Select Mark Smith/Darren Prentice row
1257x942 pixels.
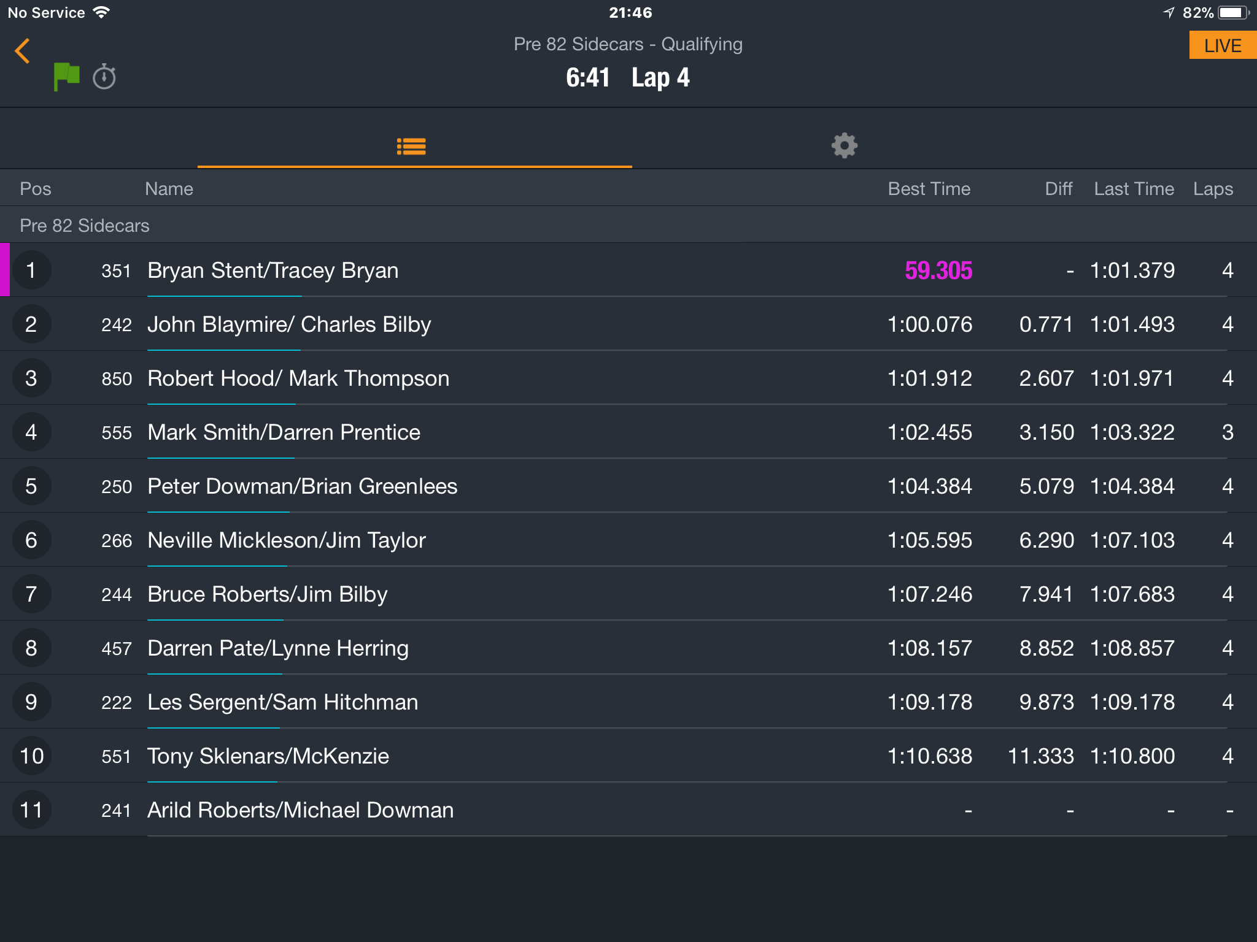point(628,432)
